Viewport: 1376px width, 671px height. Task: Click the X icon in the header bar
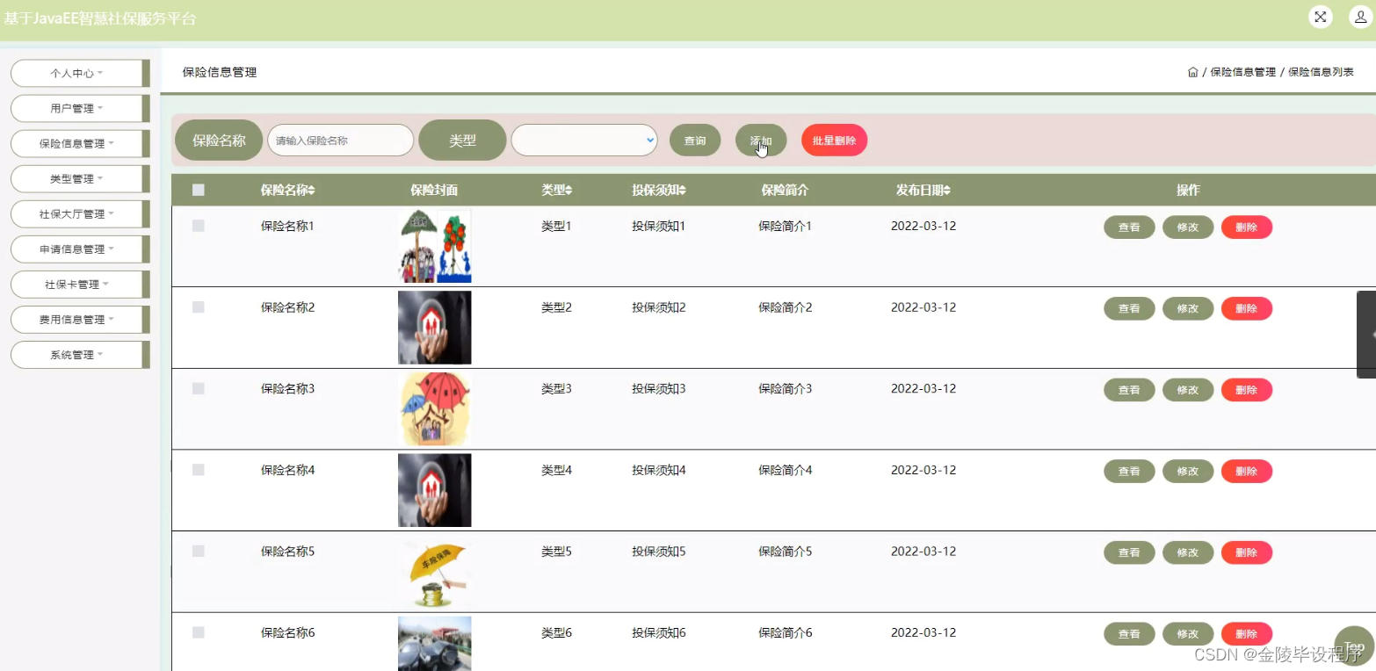(1320, 16)
